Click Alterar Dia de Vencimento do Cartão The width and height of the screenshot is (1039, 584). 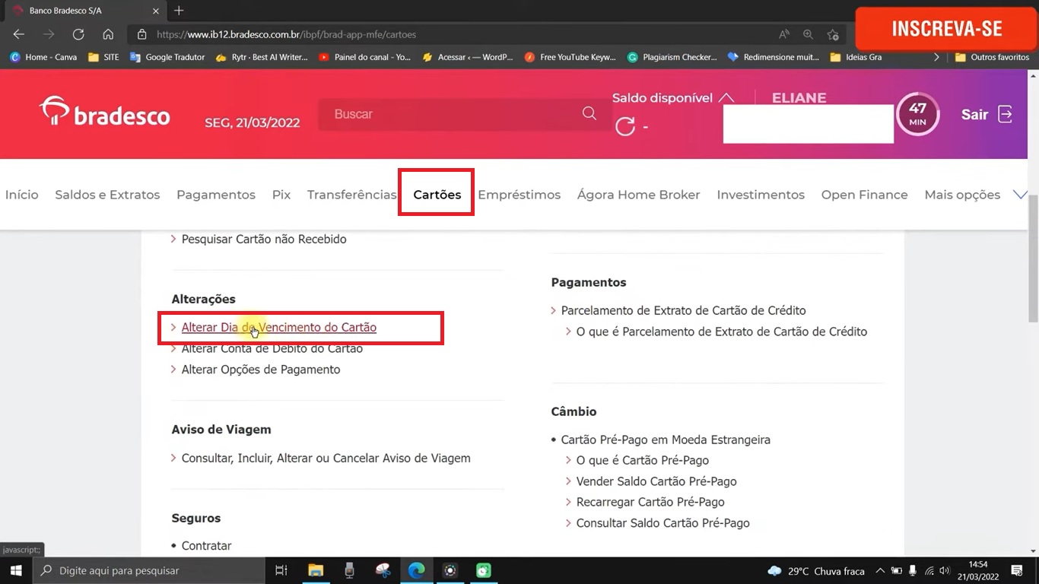click(278, 327)
